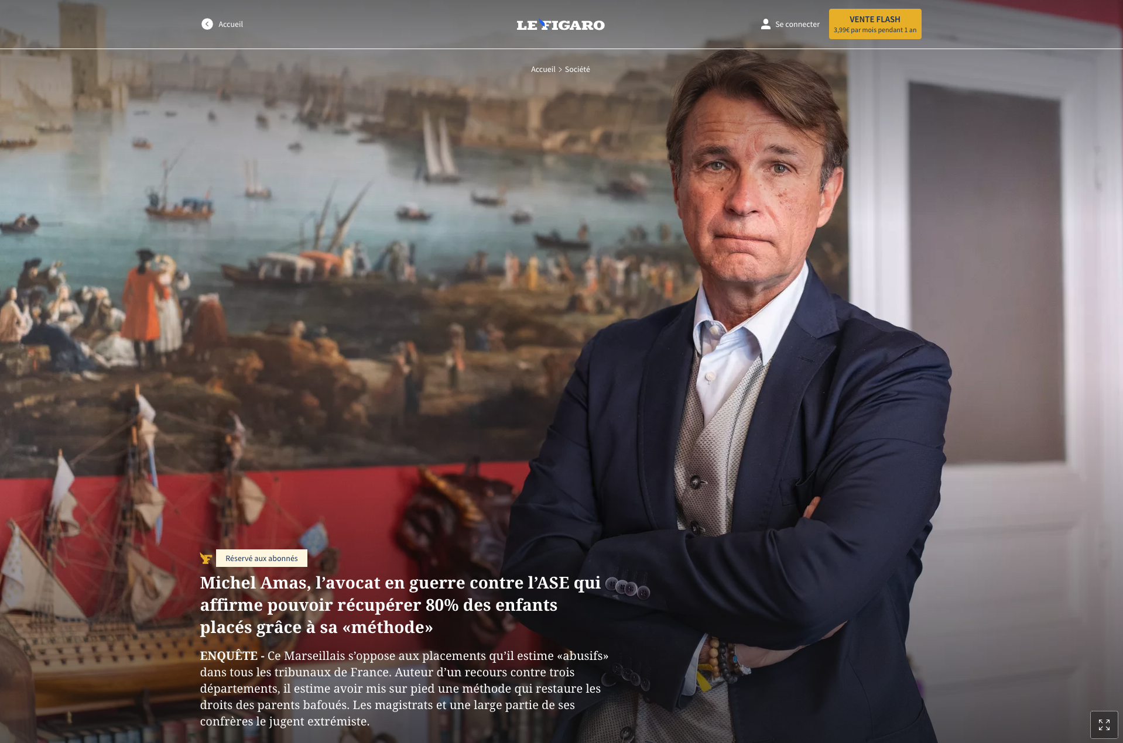Open the user profile silhouette icon
Image resolution: width=1123 pixels, height=743 pixels.
point(765,24)
